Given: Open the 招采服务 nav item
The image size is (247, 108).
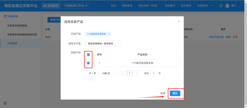Looking at the screenshot, I should [186, 6].
